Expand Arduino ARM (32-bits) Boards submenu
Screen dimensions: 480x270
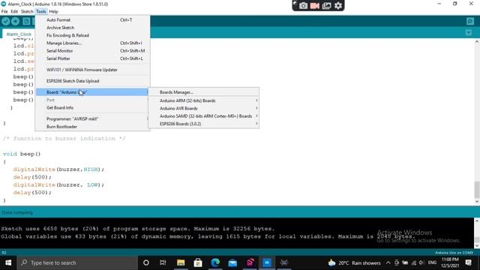click(203, 100)
